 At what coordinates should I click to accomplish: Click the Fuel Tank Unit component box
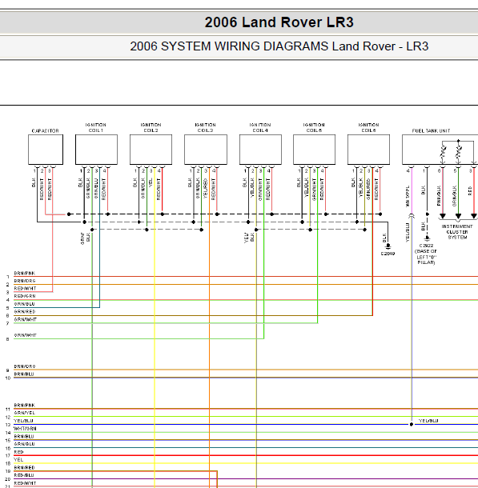pos(440,150)
